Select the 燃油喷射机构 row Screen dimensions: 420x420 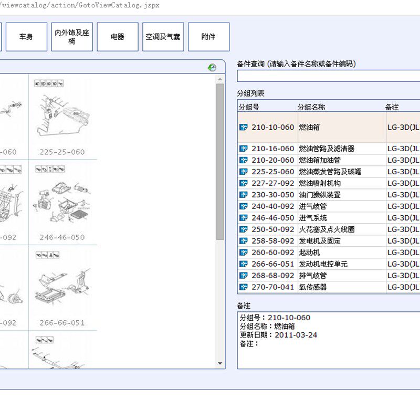click(329, 183)
